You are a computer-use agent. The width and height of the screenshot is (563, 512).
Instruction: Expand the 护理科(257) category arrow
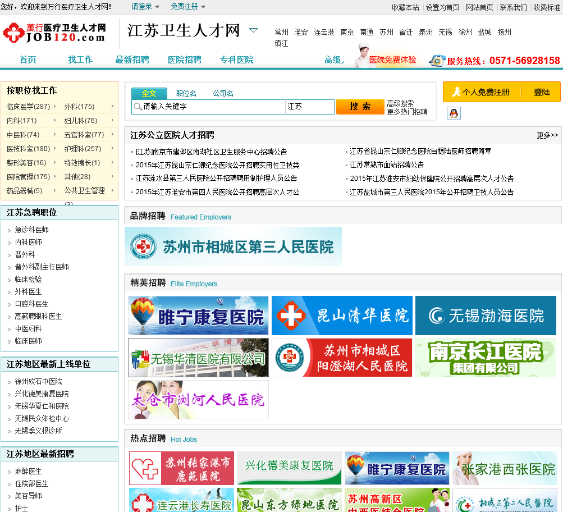[112, 148]
